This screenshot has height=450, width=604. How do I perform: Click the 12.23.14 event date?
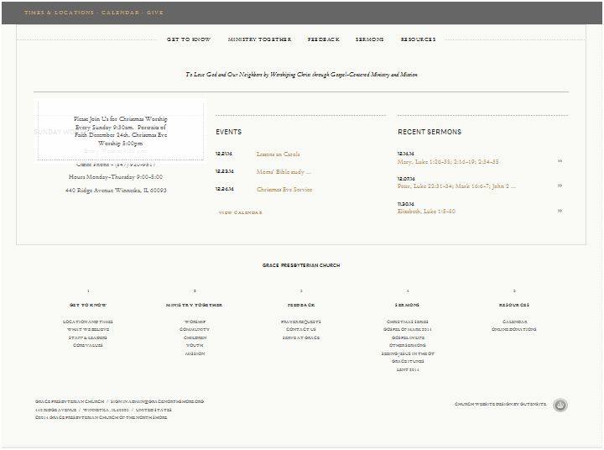(x=225, y=171)
